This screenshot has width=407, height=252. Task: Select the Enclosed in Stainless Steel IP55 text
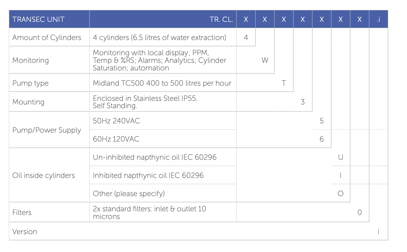pos(145,98)
